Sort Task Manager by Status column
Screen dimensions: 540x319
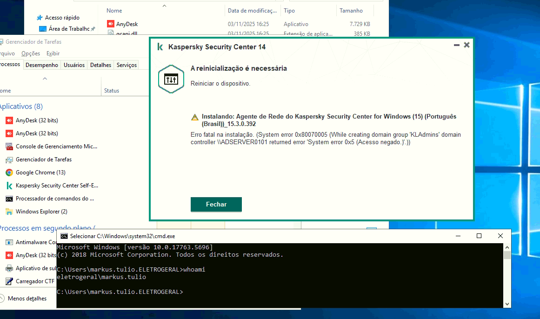tap(112, 91)
